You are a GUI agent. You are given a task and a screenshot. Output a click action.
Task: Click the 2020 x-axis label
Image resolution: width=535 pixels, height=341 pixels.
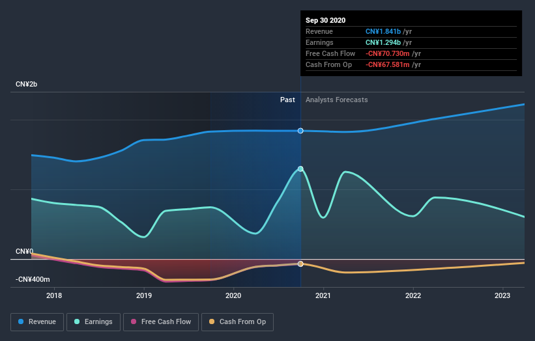click(233, 295)
